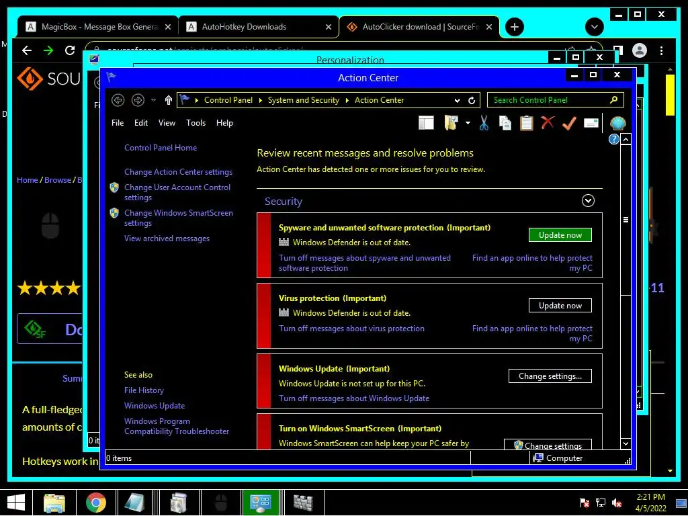Open the recent locations dropdown arrow
The height and width of the screenshot is (516, 688).
pyautogui.click(x=153, y=100)
